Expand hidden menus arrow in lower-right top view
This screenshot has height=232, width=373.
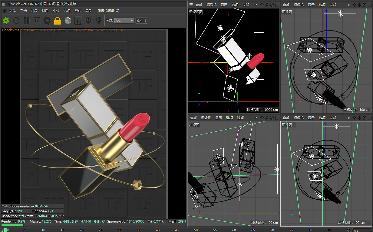pos(349,118)
